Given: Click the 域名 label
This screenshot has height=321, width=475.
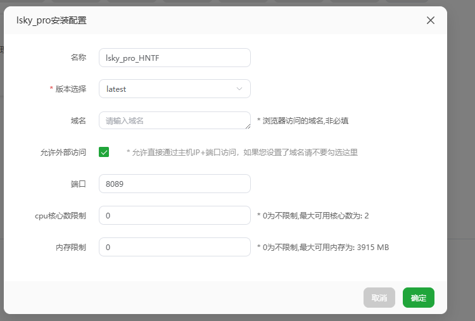Looking at the screenshot, I should click(79, 121).
